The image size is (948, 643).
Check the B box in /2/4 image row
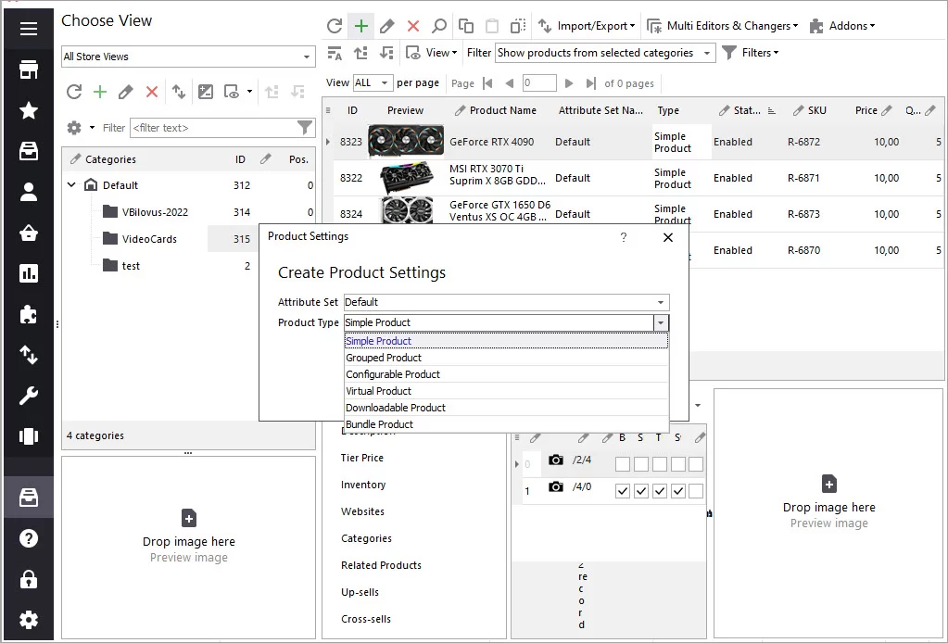623,464
